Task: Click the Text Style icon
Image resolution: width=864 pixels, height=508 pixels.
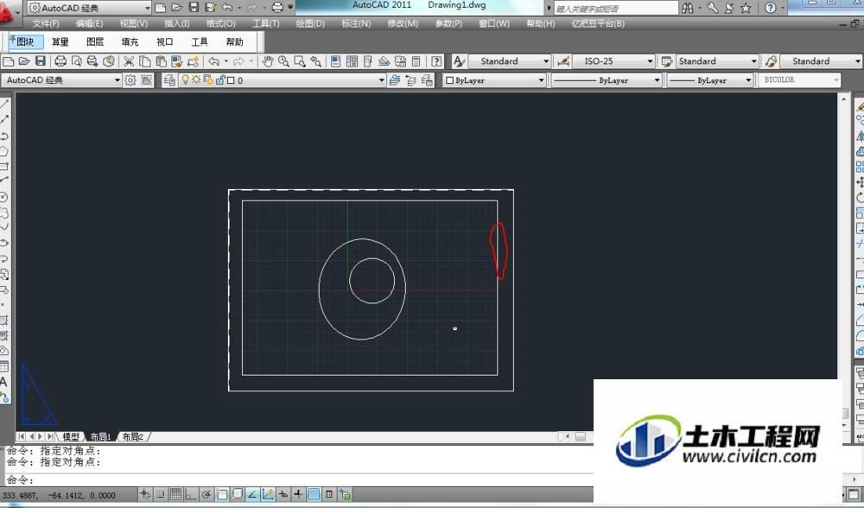Action: click(460, 61)
